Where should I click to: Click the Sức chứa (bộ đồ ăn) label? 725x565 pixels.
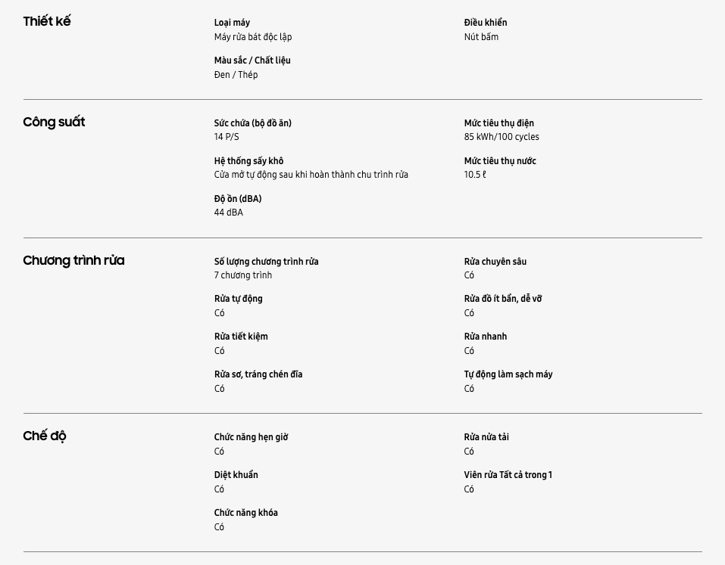[253, 123]
